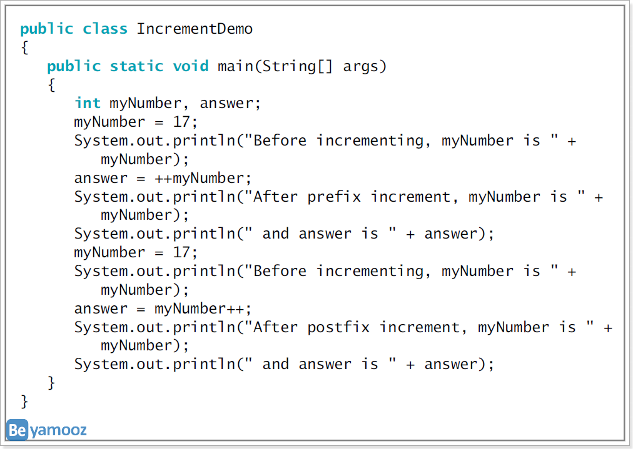Viewport: 633px width, 449px height.
Task: Click 'public static void' in main declaration
Action: point(128,66)
